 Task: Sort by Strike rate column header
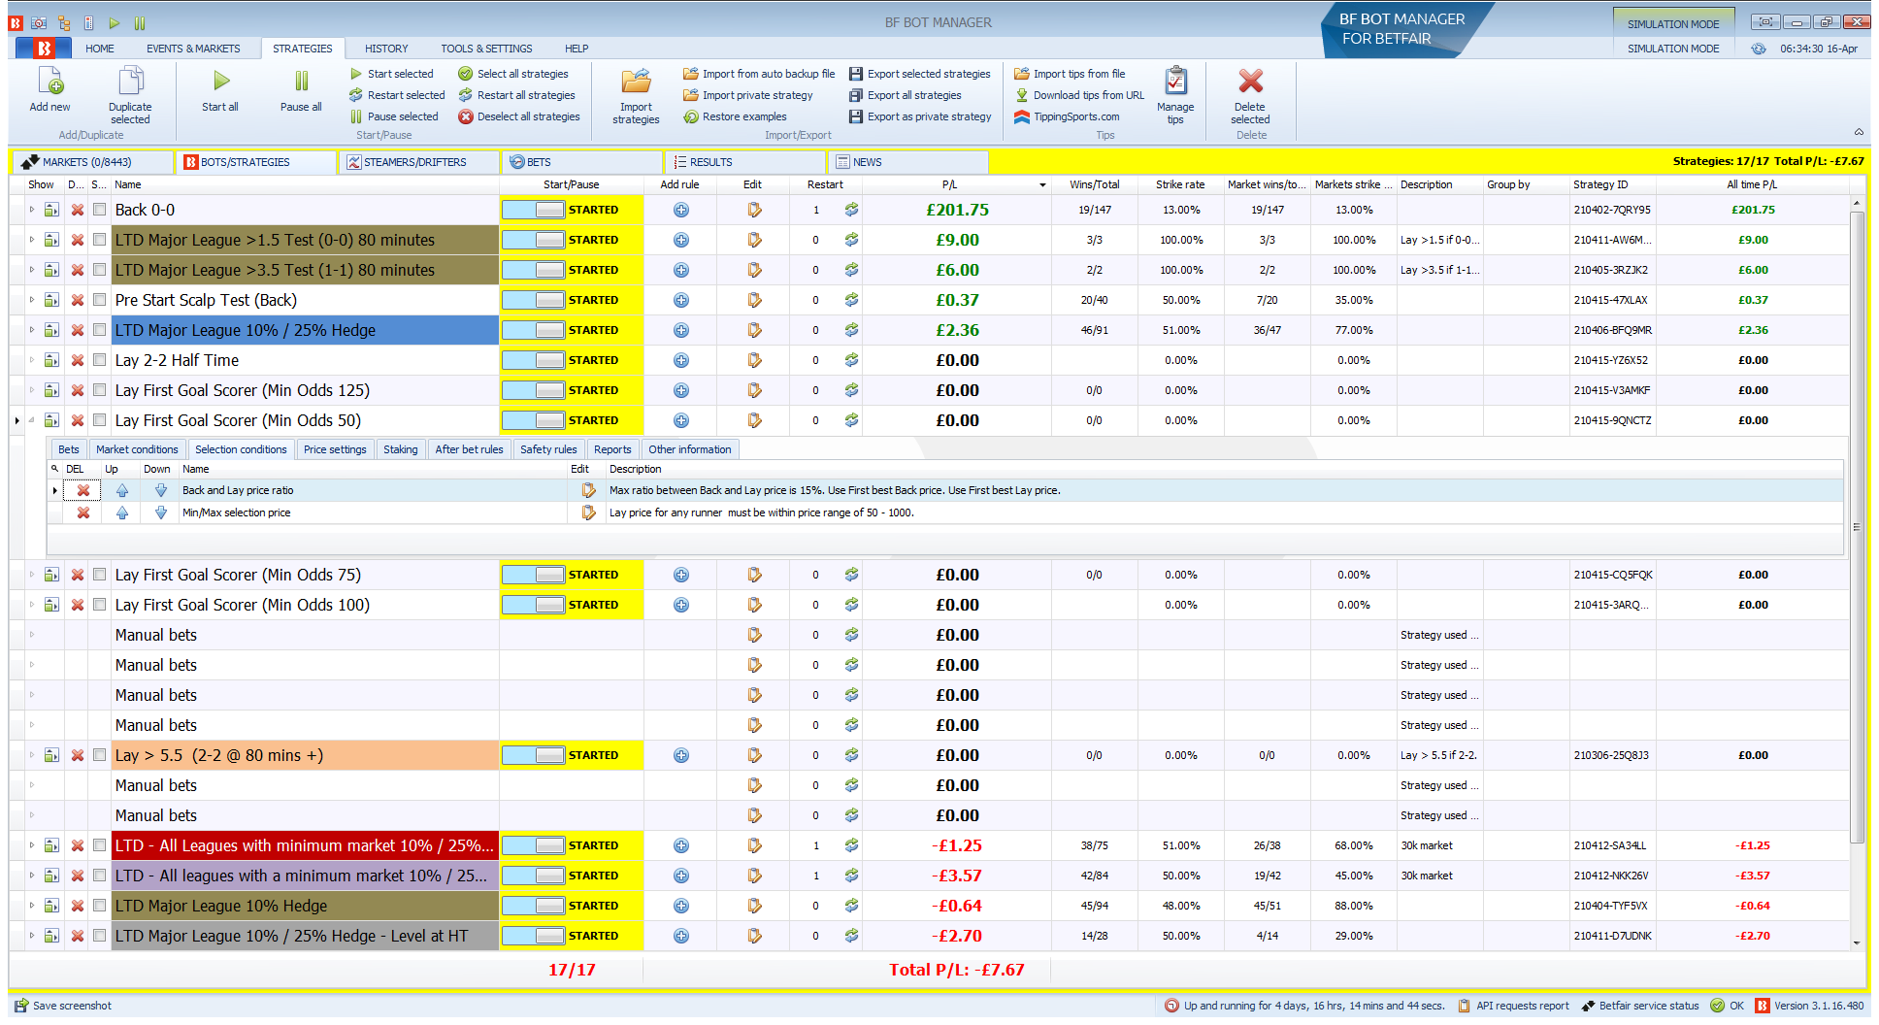tap(1180, 184)
